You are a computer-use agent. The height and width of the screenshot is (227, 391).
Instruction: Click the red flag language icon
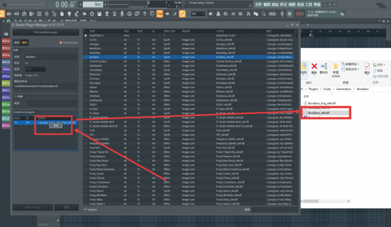tap(299, 14)
